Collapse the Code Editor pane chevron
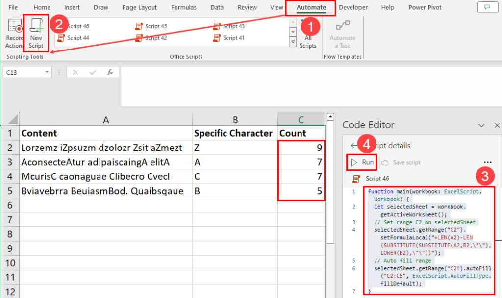502x298 pixels. click(x=481, y=125)
